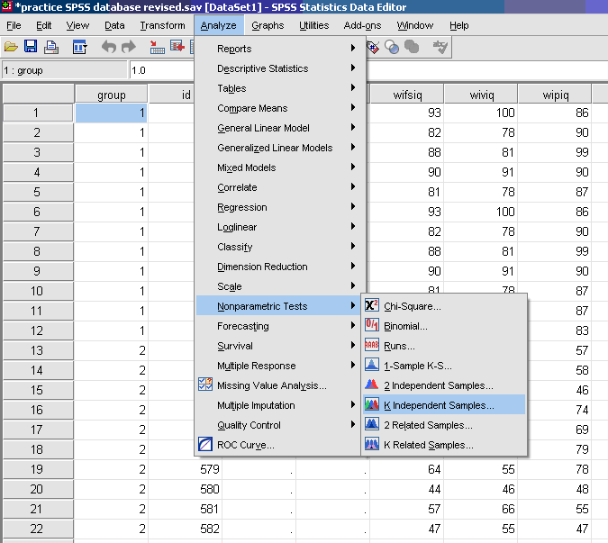The image size is (608, 543).
Task: Click the 2 Independent Samples icon
Action: pyautogui.click(x=371, y=385)
